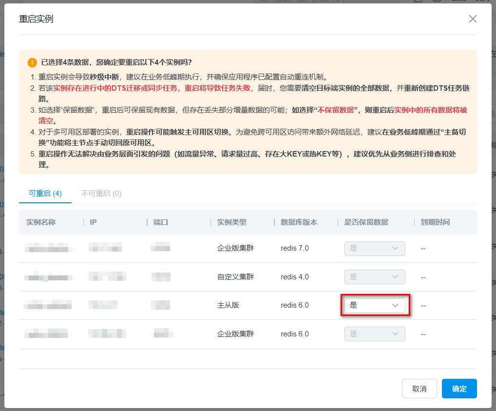
Task: Click the 到期时间 column header
Action: [435, 222]
